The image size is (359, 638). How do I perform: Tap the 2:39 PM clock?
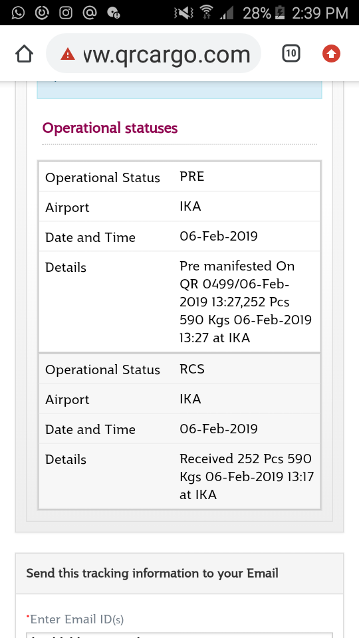320,13
